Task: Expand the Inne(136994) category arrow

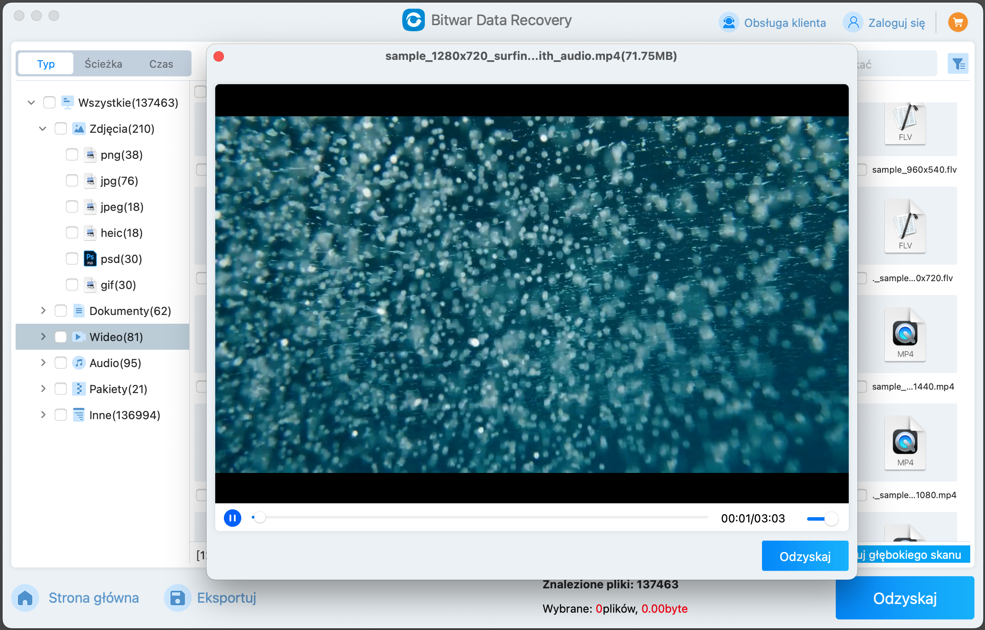Action: tap(43, 415)
